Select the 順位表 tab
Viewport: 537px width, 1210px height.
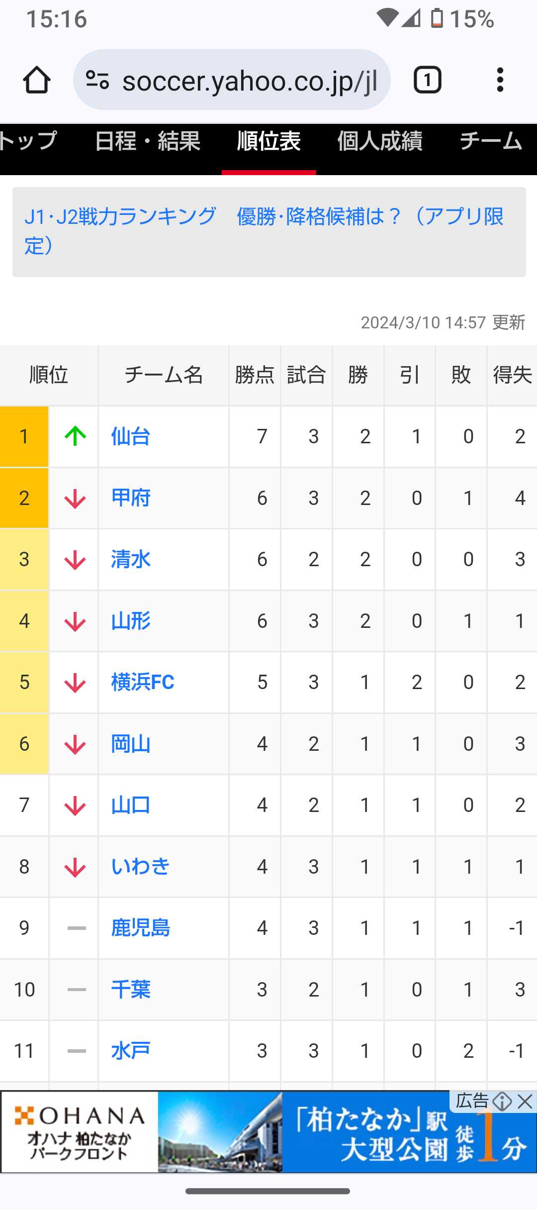pos(268,142)
